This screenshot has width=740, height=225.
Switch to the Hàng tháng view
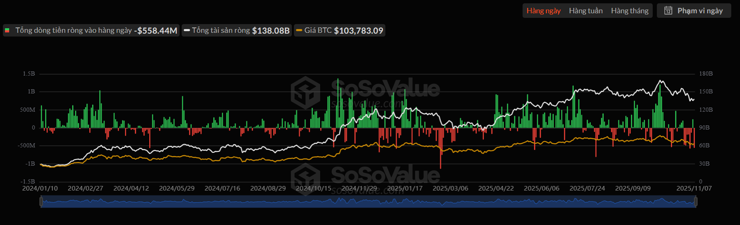pos(629,11)
